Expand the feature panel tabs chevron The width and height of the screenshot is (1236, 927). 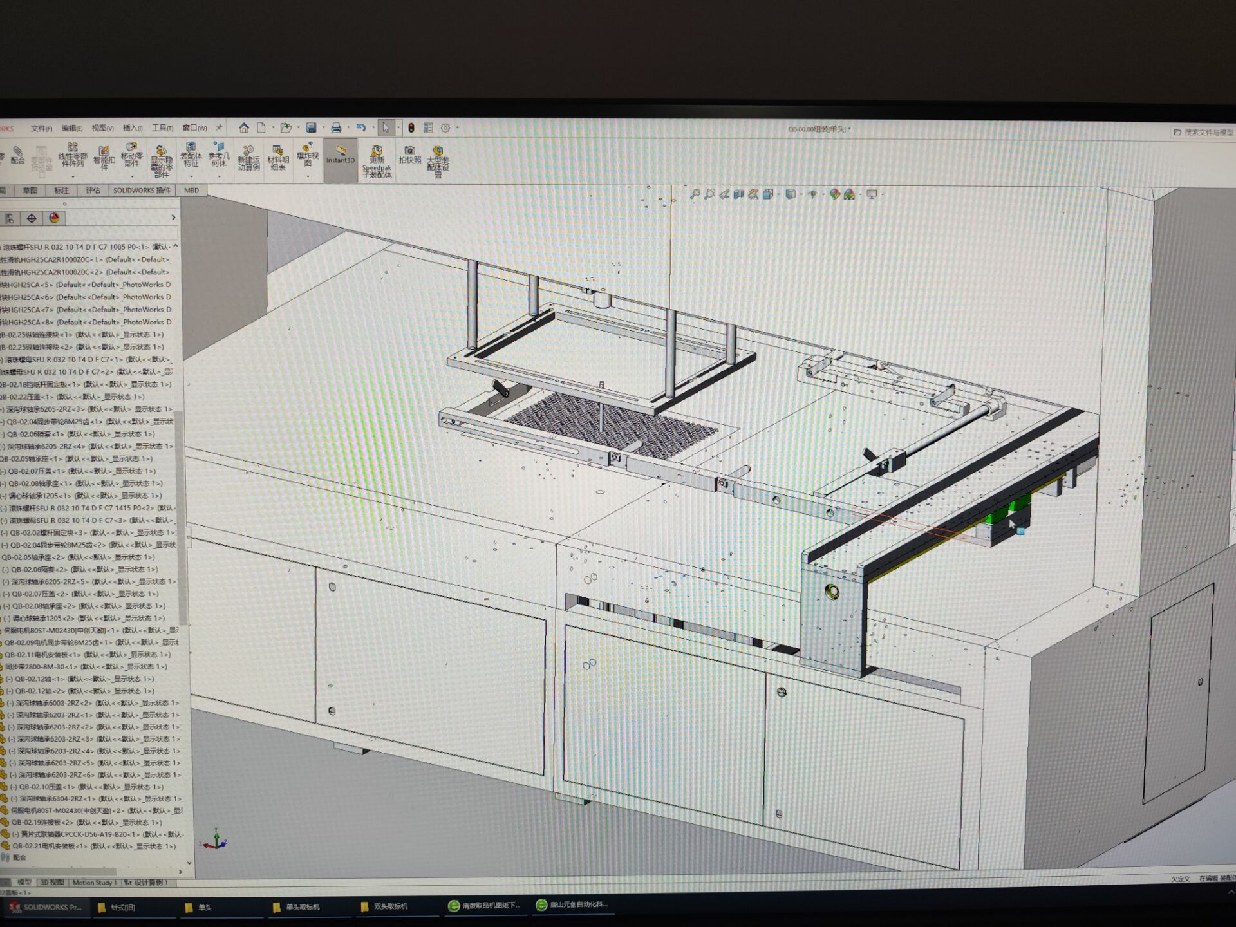[x=173, y=218]
